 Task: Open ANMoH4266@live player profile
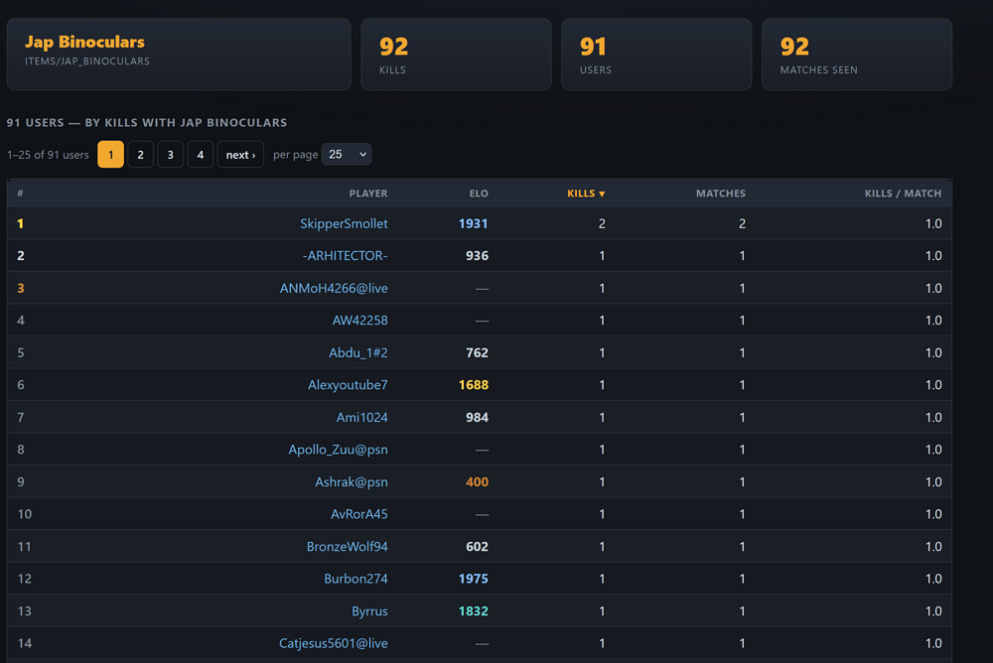(334, 288)
